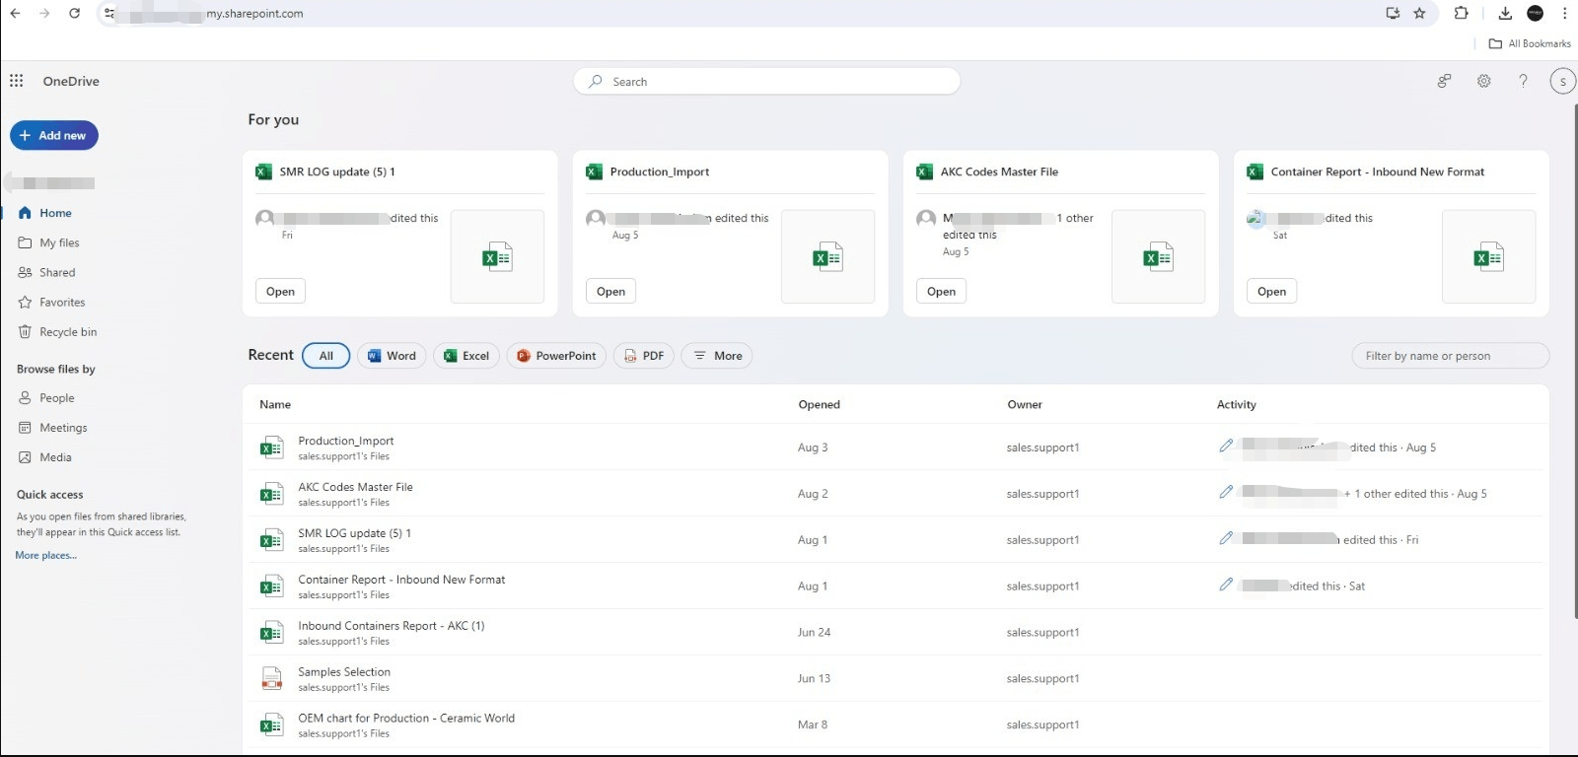1578x757 pixels.
Task: Filter recent files by PowerPoint
Action: (556, 356)
